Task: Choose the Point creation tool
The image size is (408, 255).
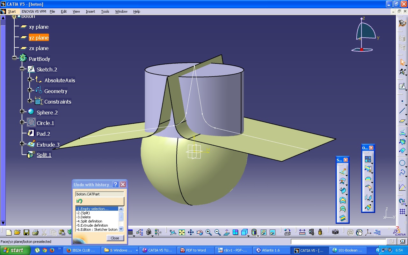Action: [x=402, y=101]
